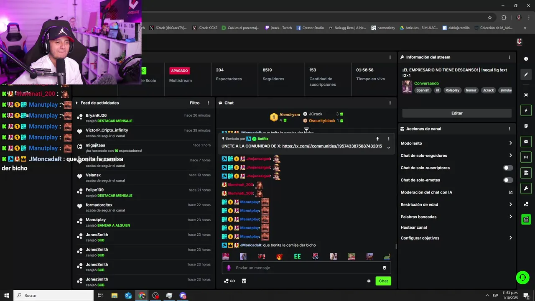
Task: Click the taskbar Buscar search box
Action: [x=53, y=296]
